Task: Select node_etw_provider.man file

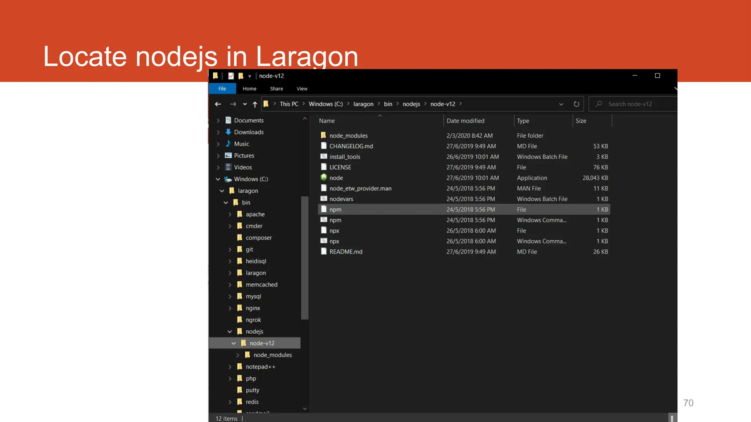Action: tap(464, 188)
